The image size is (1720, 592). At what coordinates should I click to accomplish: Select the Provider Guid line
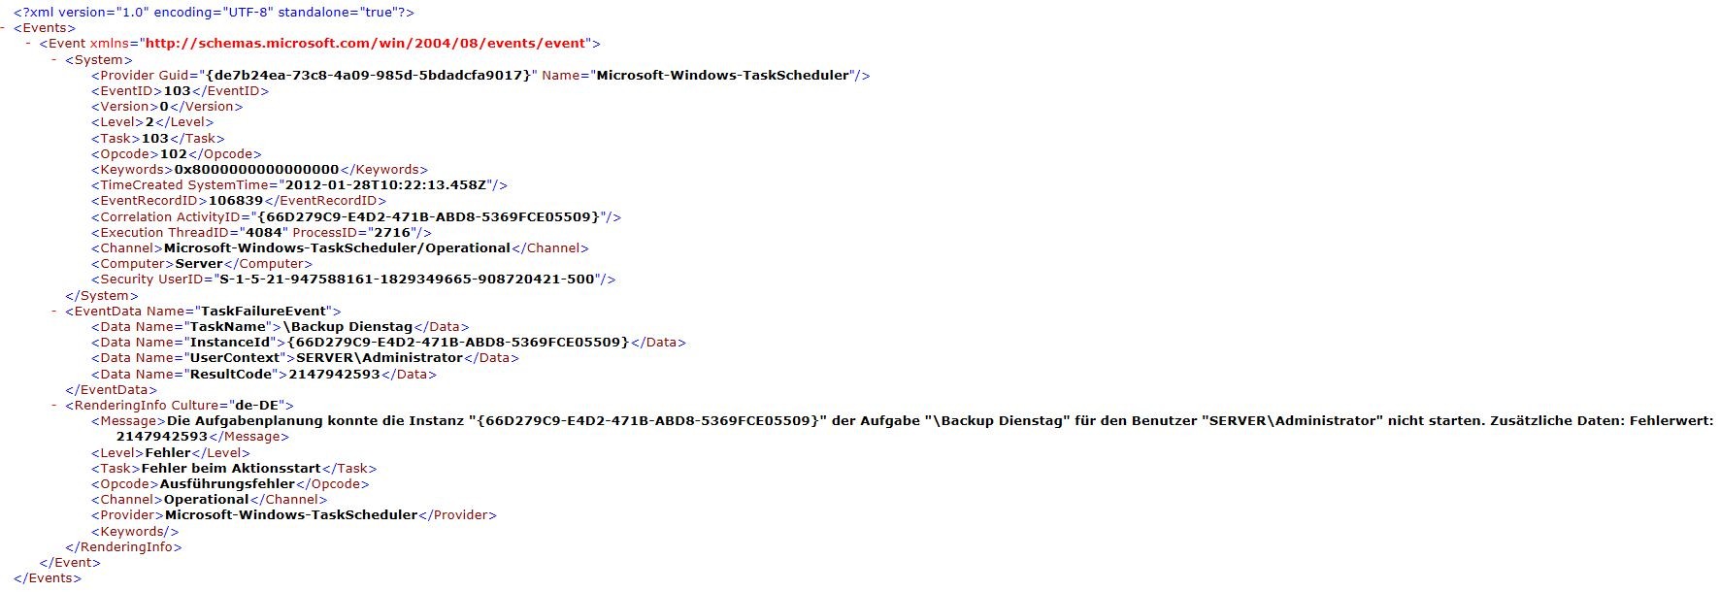[x=480, y=76]
